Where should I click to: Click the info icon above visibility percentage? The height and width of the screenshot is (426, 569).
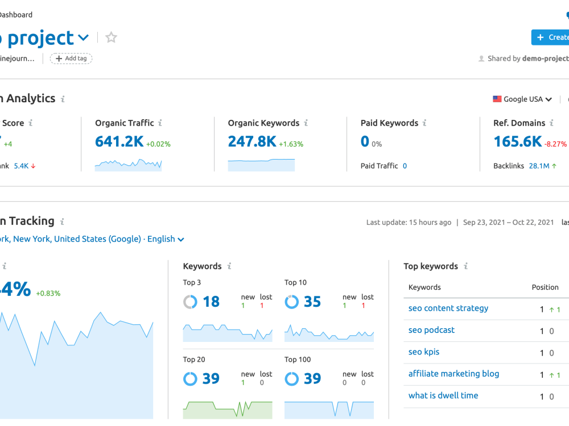click(x=5, y=266)
